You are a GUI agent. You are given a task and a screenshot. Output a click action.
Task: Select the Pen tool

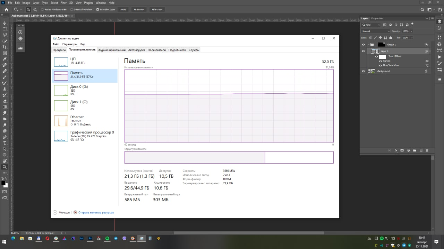coord(5,137)
